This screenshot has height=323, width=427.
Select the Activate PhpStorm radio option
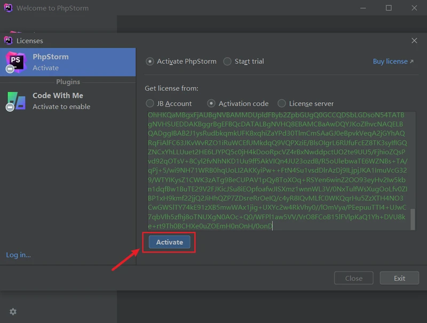tap(150, 61)
